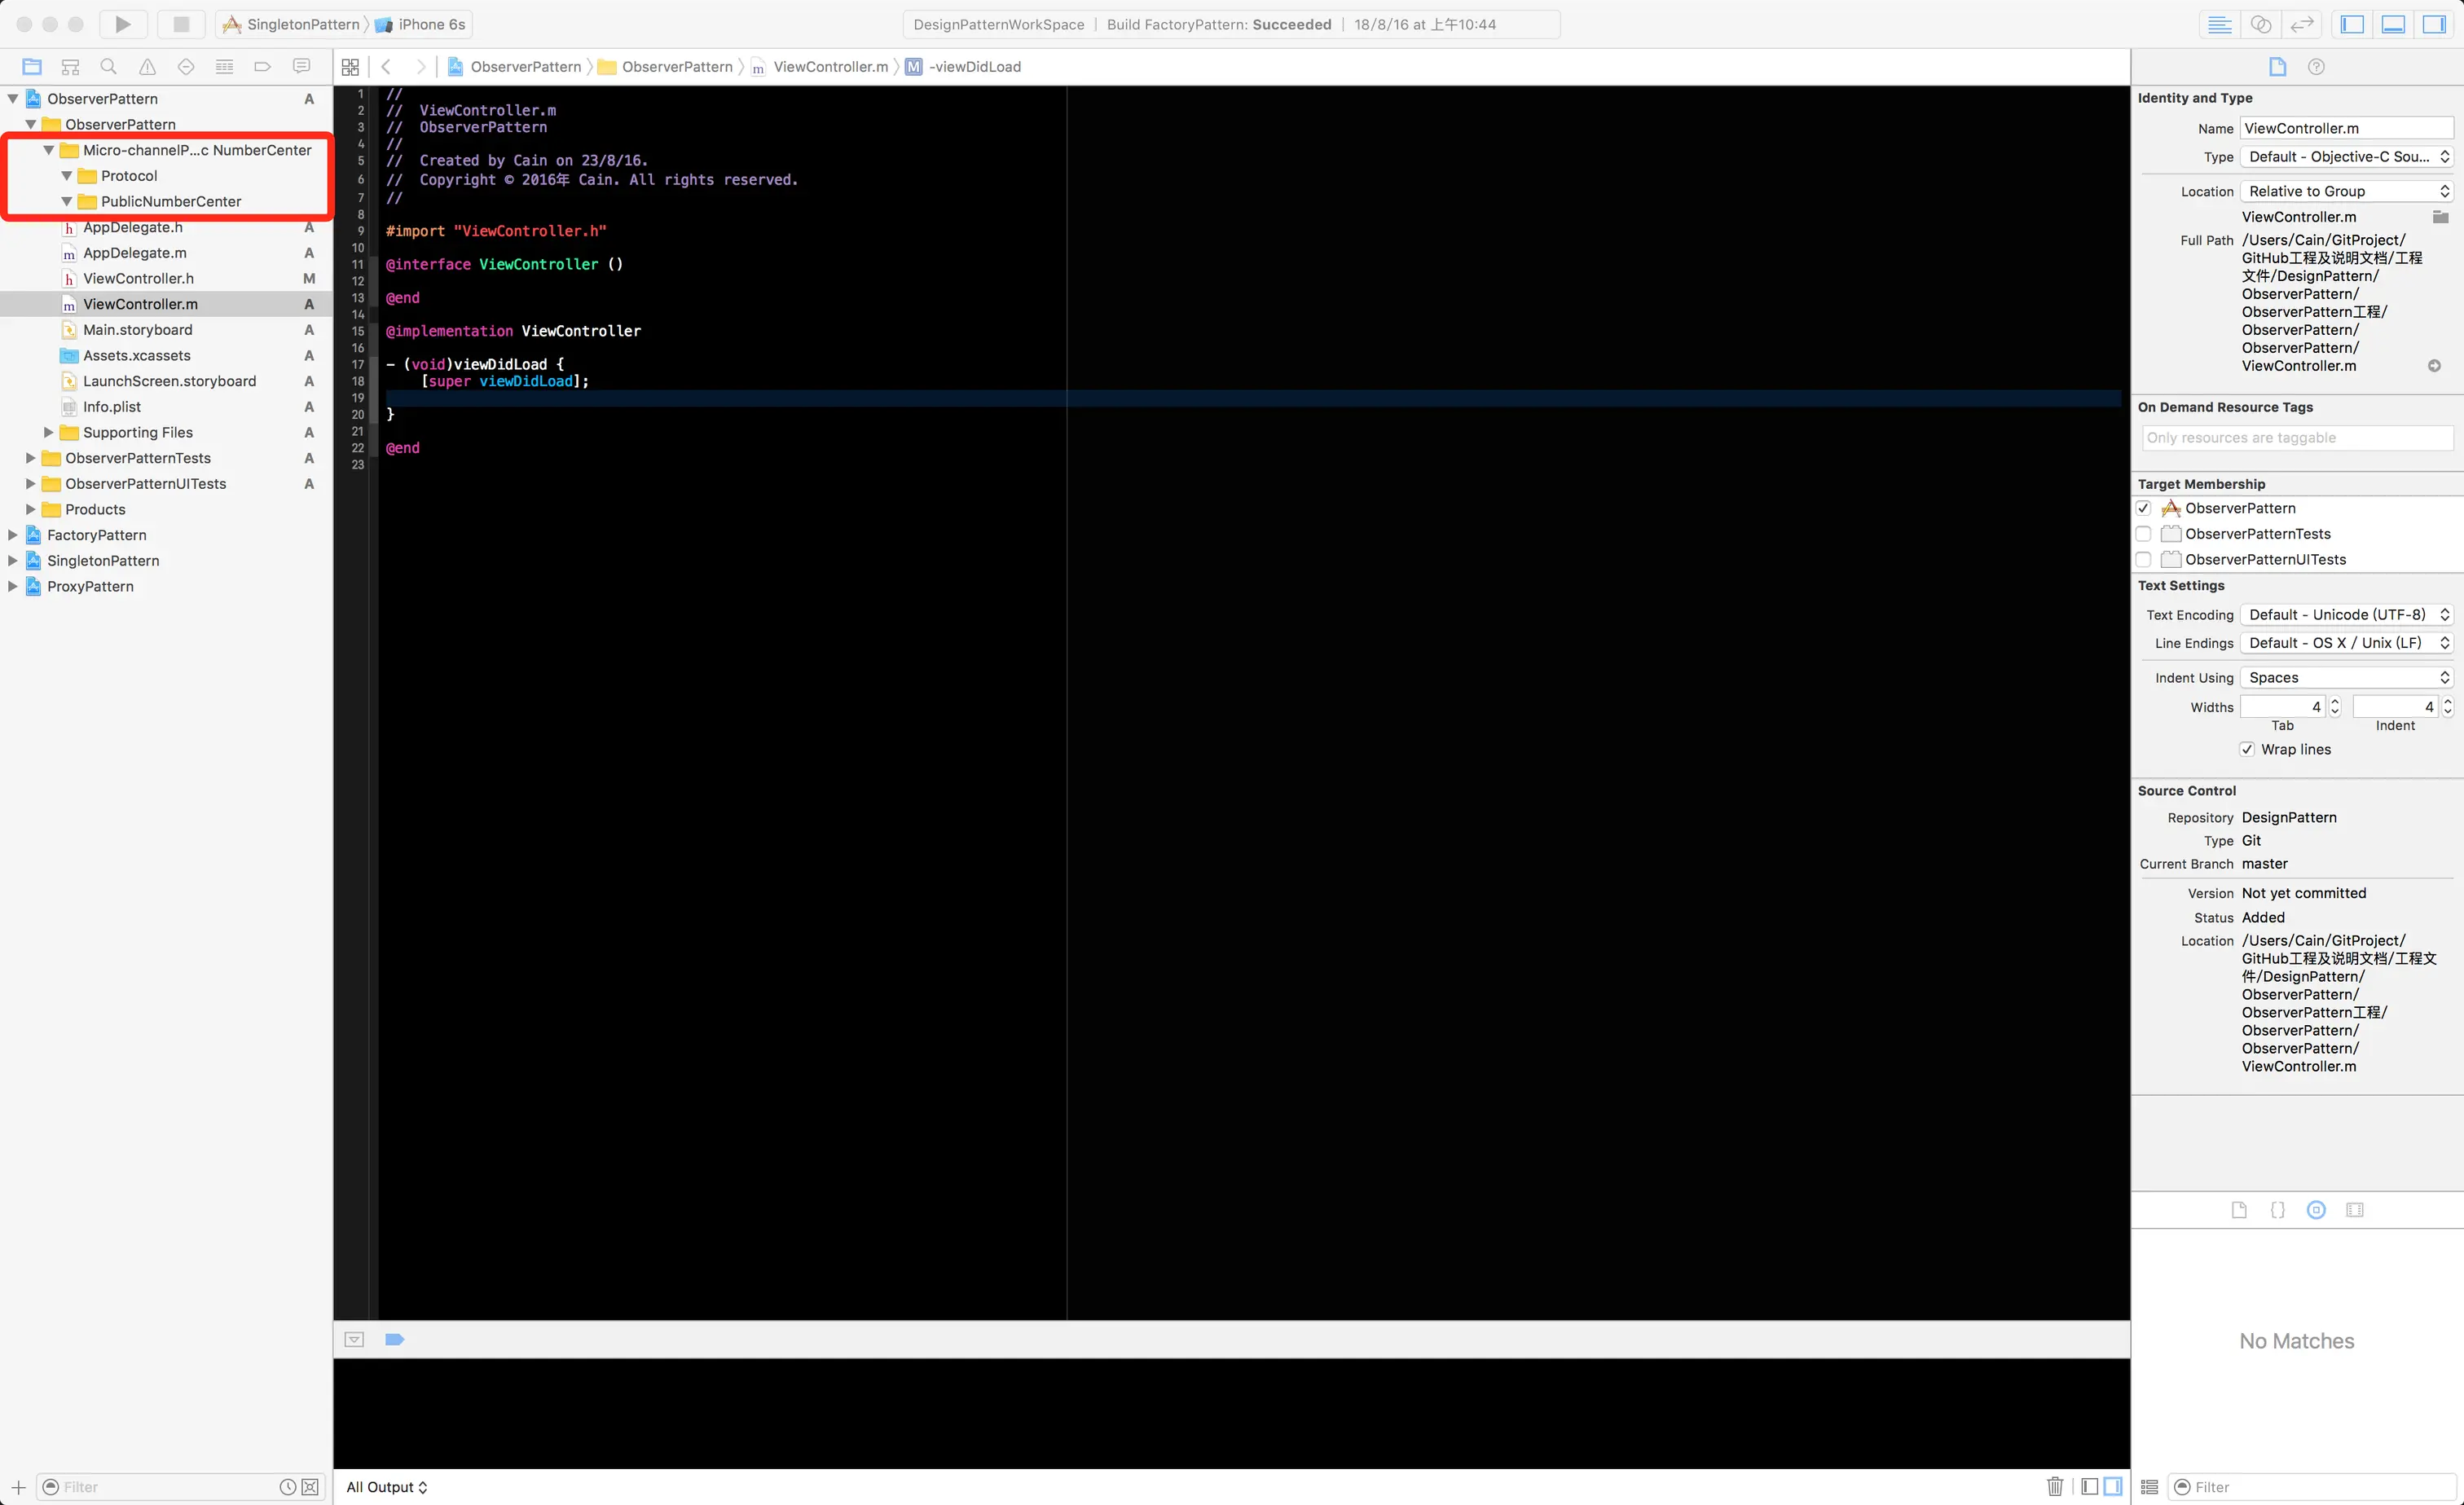
Task: Click the Run (play) button
Action: click(x=122, y=24)
